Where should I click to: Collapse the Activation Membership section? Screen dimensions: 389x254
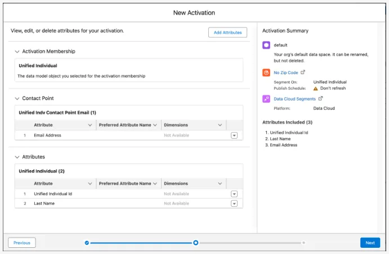(x=17, y=52)
